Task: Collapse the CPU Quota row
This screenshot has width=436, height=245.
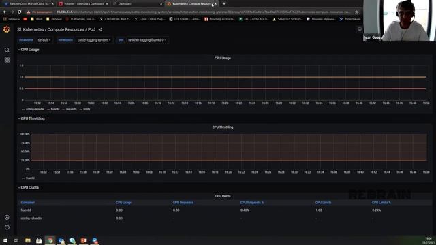Action: (x=29, y=188)
